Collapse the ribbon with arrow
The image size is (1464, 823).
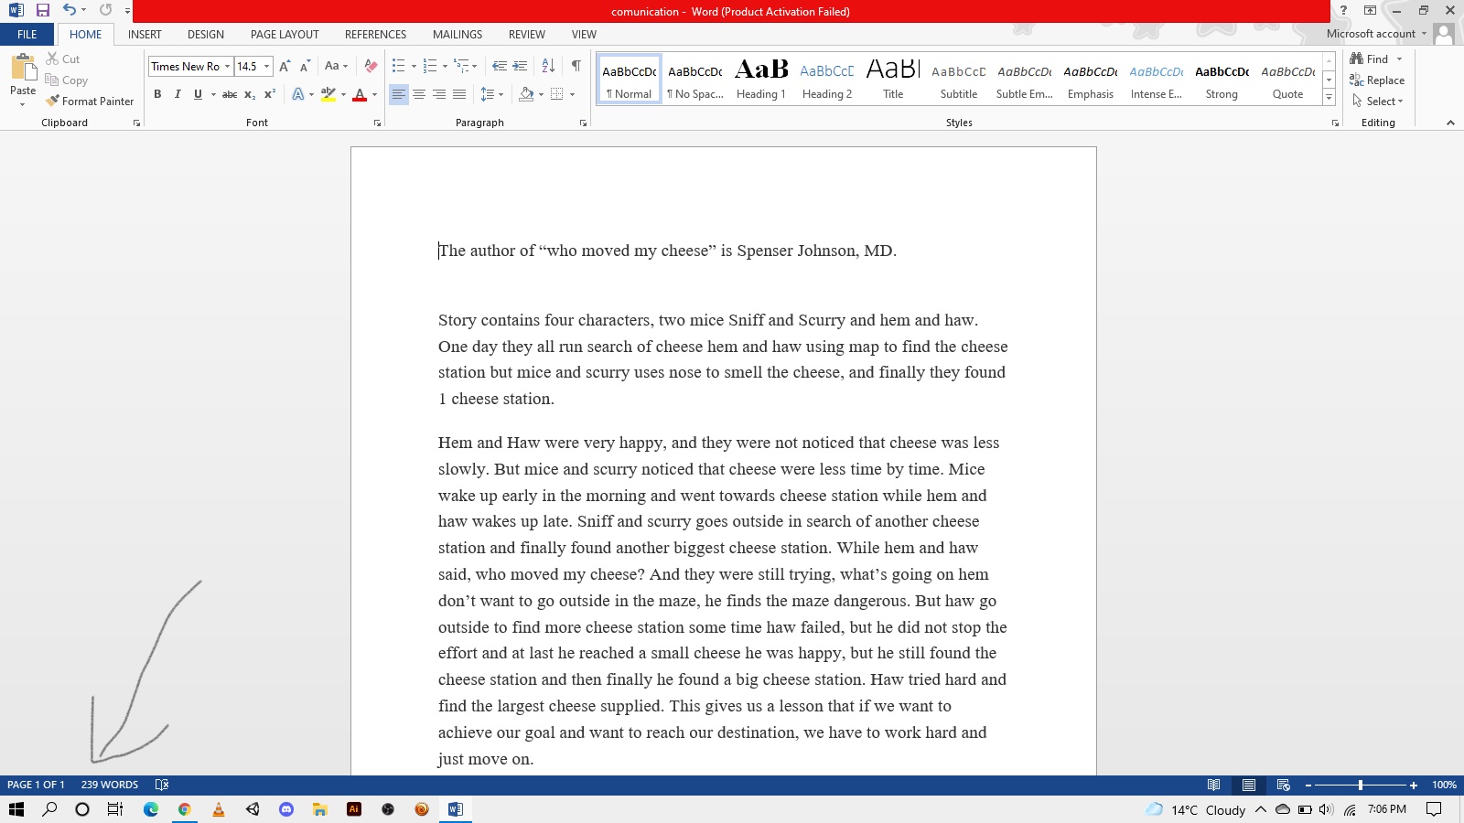[x=1450, y=123]
